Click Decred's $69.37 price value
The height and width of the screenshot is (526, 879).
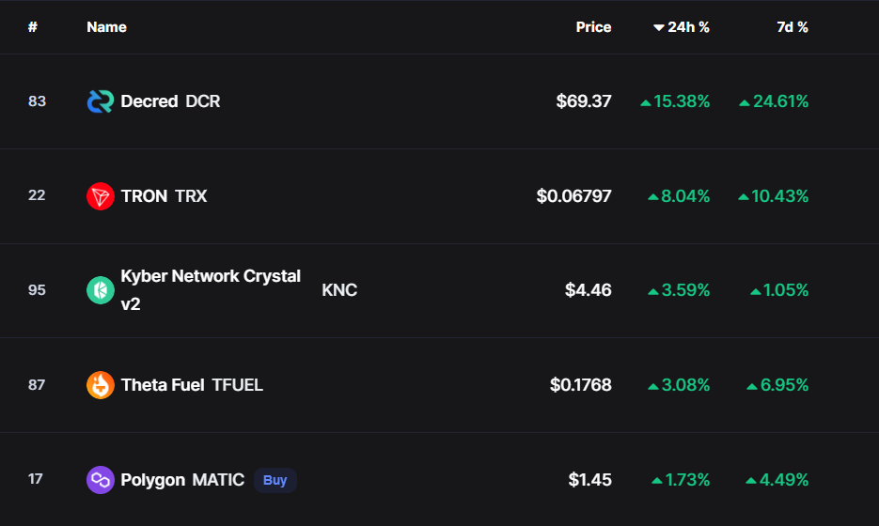point(583,101)
